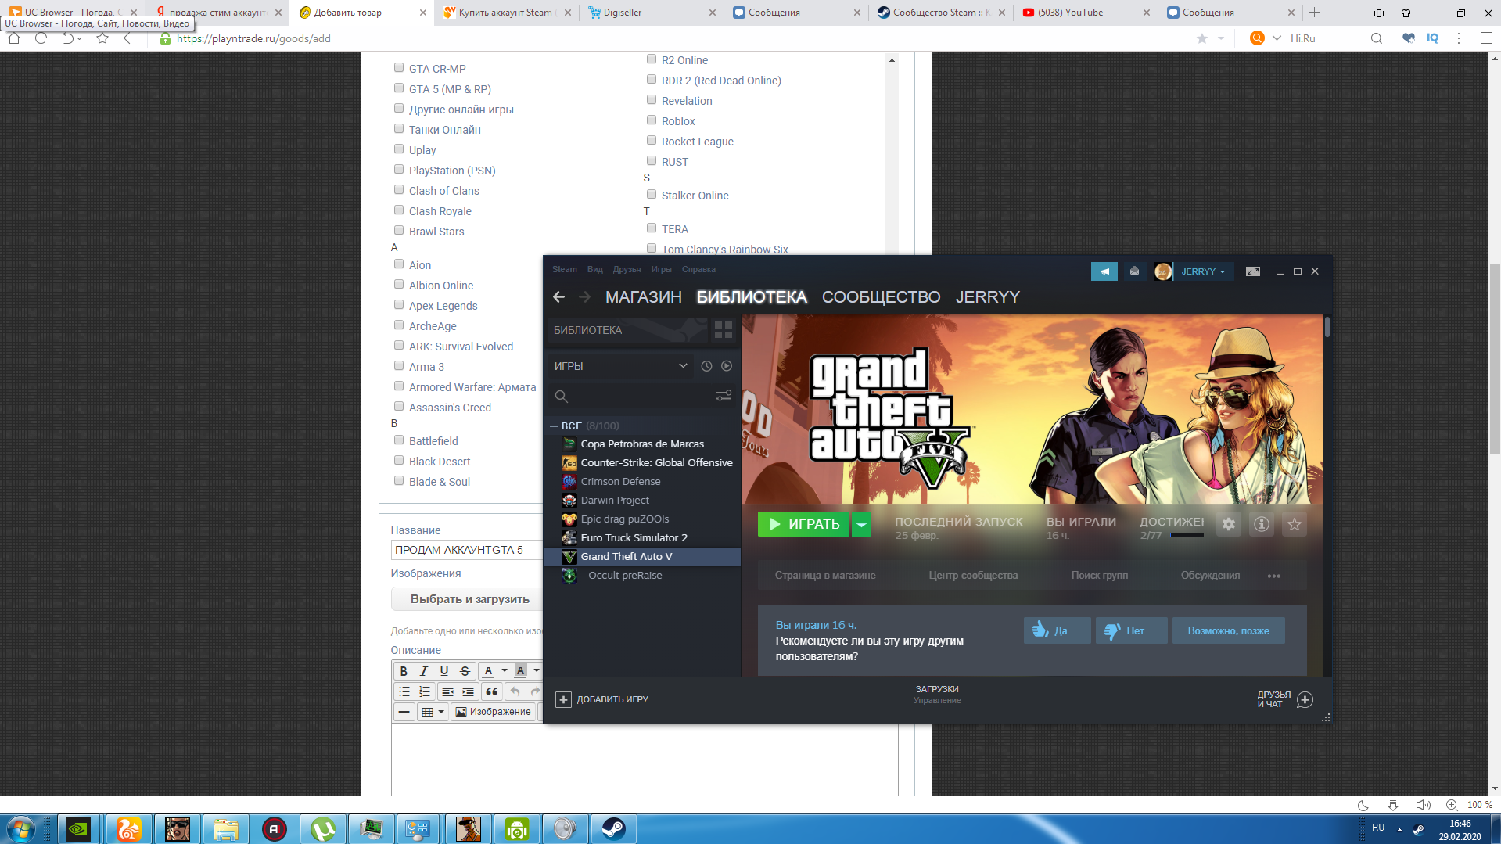Image resolution: width=1501 pixels, height=844 pixels.
Task: Check the Apex Legends checkbox
Action: tap(399, 305)
